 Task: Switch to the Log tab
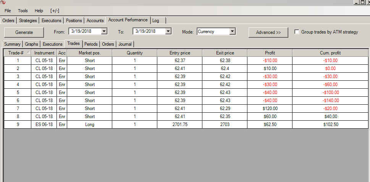[x=158, y=21]
